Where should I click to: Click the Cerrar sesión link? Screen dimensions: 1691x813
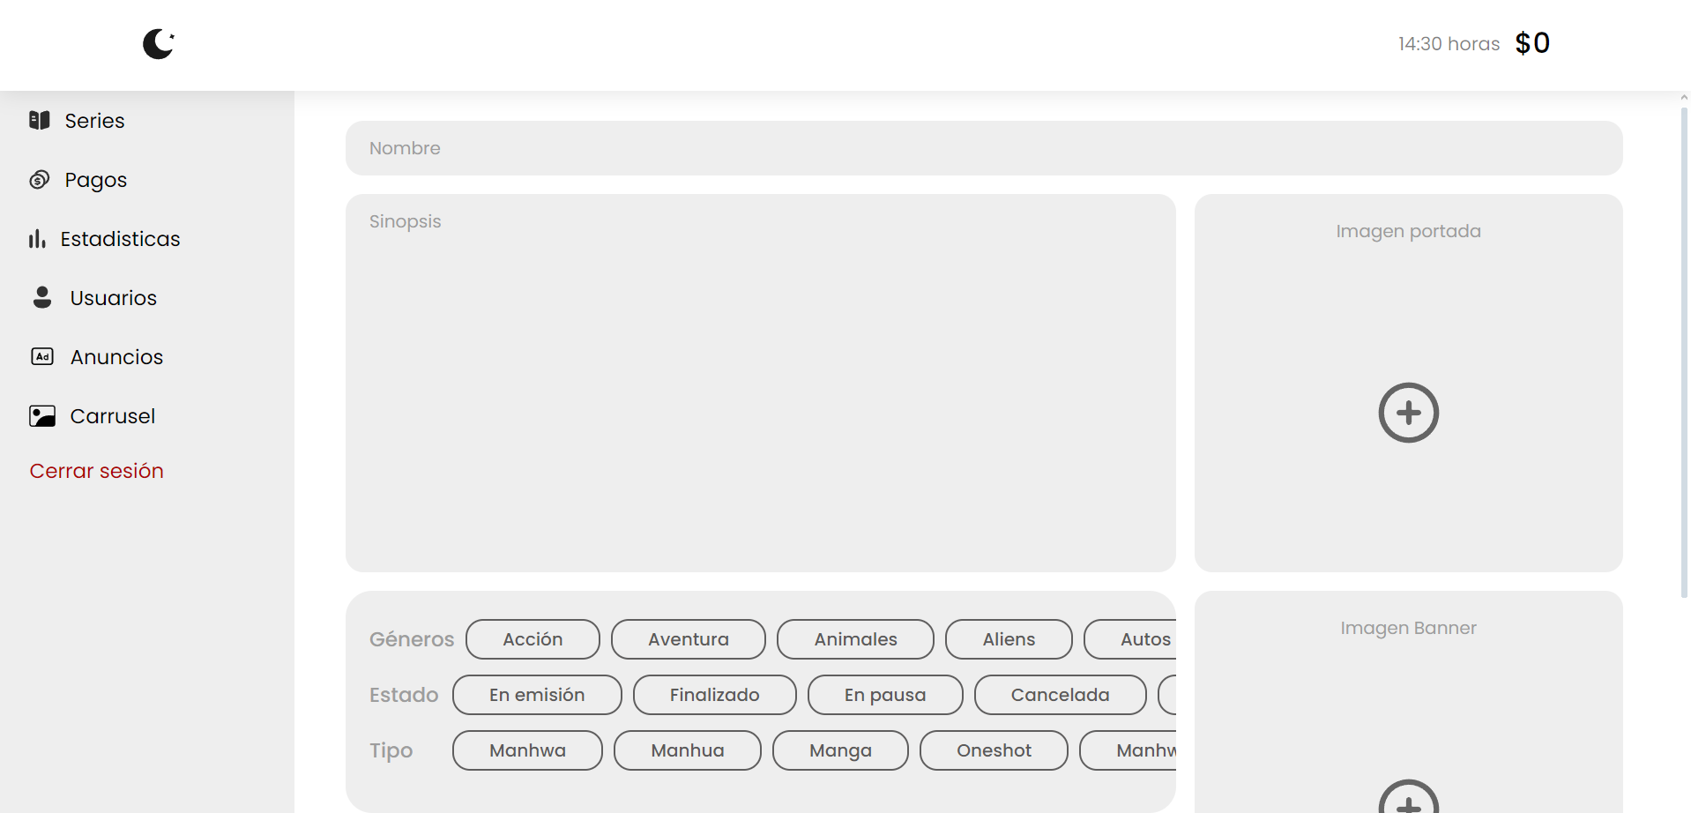pos(97,471)
